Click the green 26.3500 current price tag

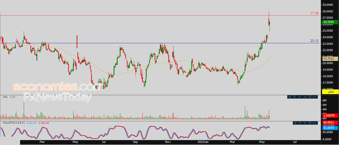(x=330, y=22)
